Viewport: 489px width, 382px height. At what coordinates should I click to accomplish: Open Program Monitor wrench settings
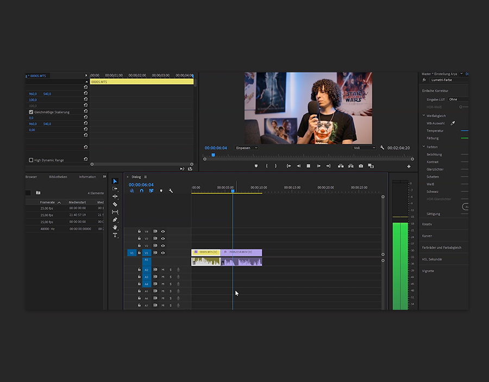pyautogui.click(x=382, y=148)
